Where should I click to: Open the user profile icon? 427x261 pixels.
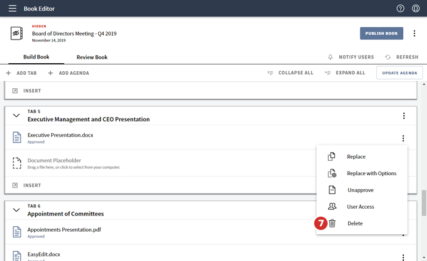[x=416, y=9]
